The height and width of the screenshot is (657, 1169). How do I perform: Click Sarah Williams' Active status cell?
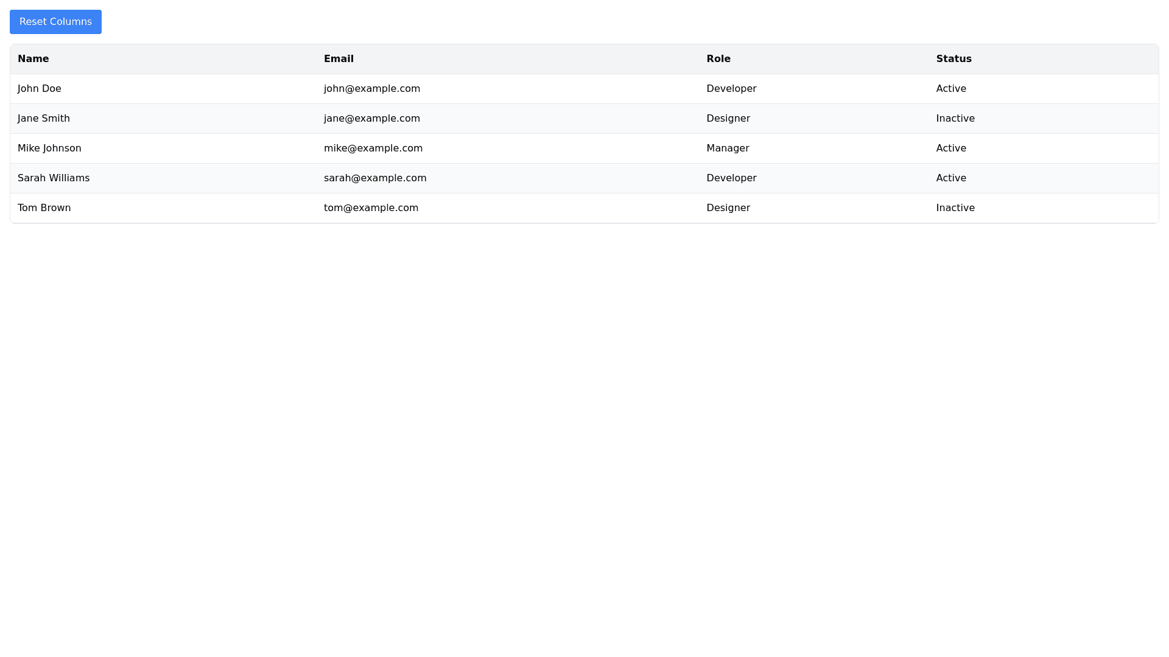951,178
